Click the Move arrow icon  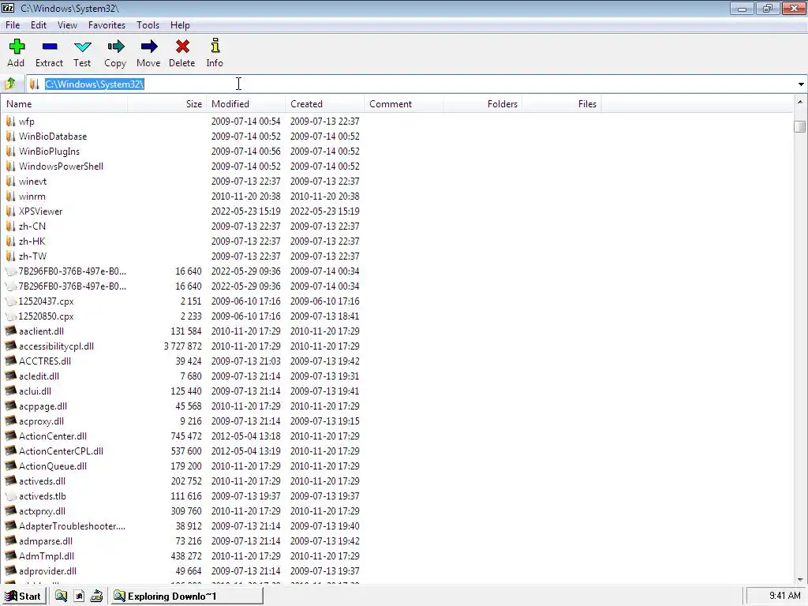click(x=149, y=47)
